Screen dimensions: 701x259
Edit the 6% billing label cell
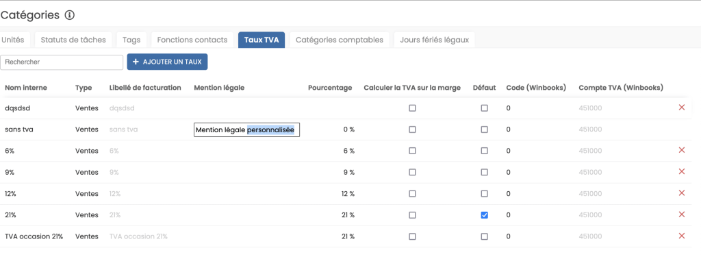[x=114, y=151]
